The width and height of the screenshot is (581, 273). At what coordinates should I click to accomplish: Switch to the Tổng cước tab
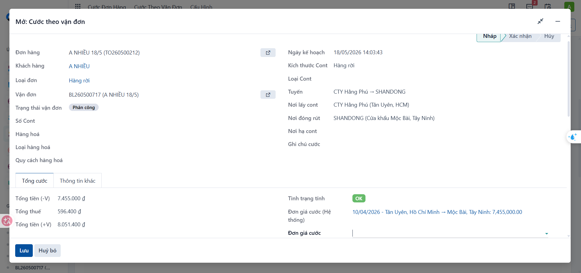[x=35, y=181]
